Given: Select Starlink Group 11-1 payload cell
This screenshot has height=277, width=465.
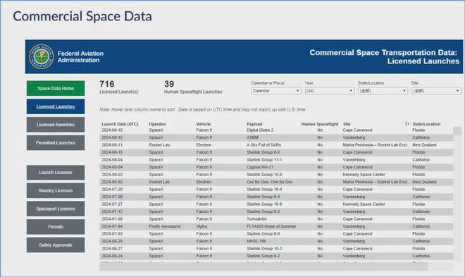Looking at the screenshot, I should click(264, 160).
